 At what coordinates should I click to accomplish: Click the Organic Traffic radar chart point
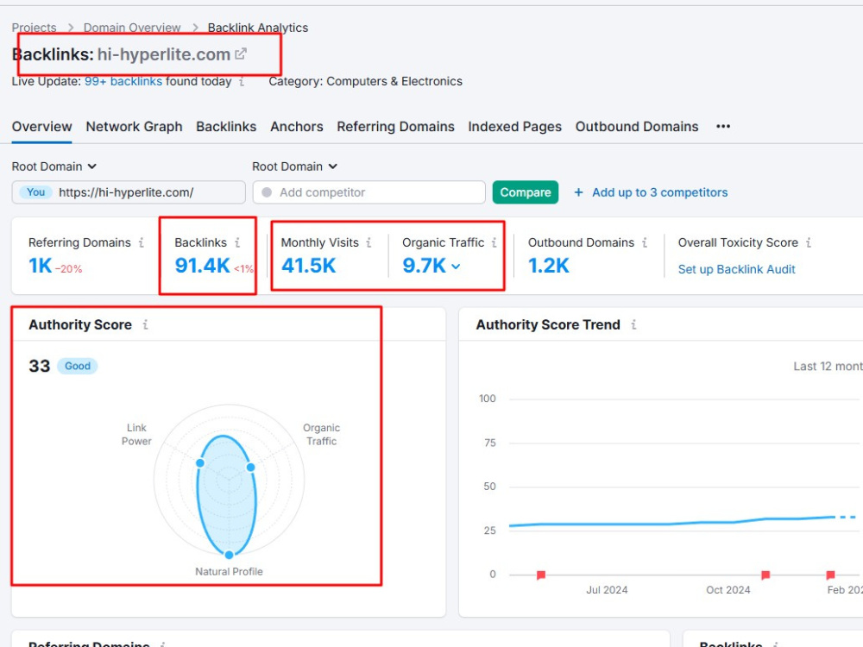(250, 467)
